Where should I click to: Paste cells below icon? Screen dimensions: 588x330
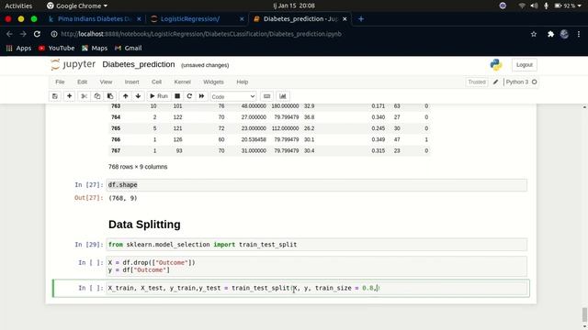(110, 96)
